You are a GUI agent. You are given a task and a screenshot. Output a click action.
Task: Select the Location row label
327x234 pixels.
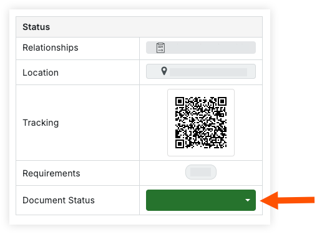click(x=41, y=73)
